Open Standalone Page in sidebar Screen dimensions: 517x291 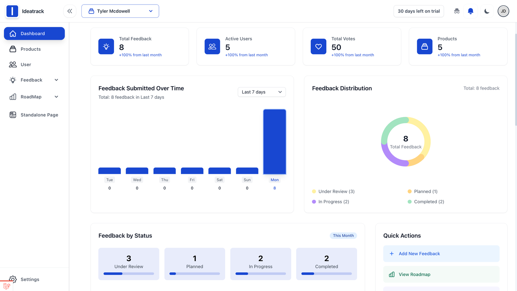39,115
